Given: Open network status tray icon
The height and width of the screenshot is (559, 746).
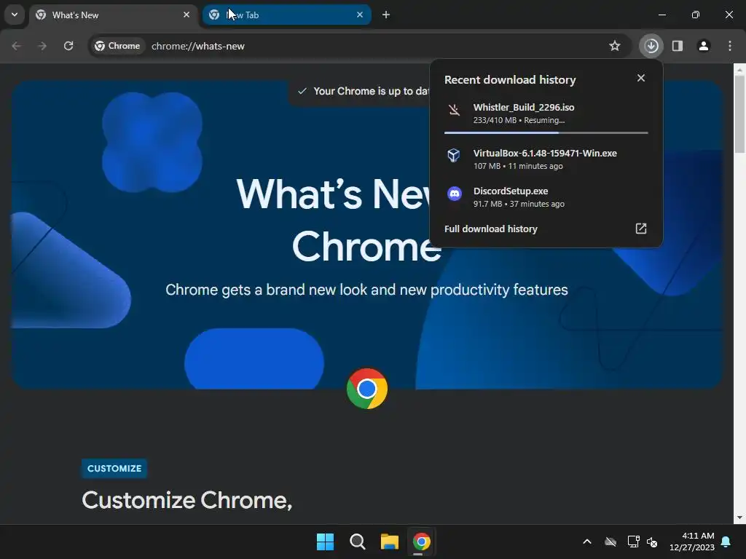Looking at the screenshot, I should pyautogui.click(x=633, y=542).
